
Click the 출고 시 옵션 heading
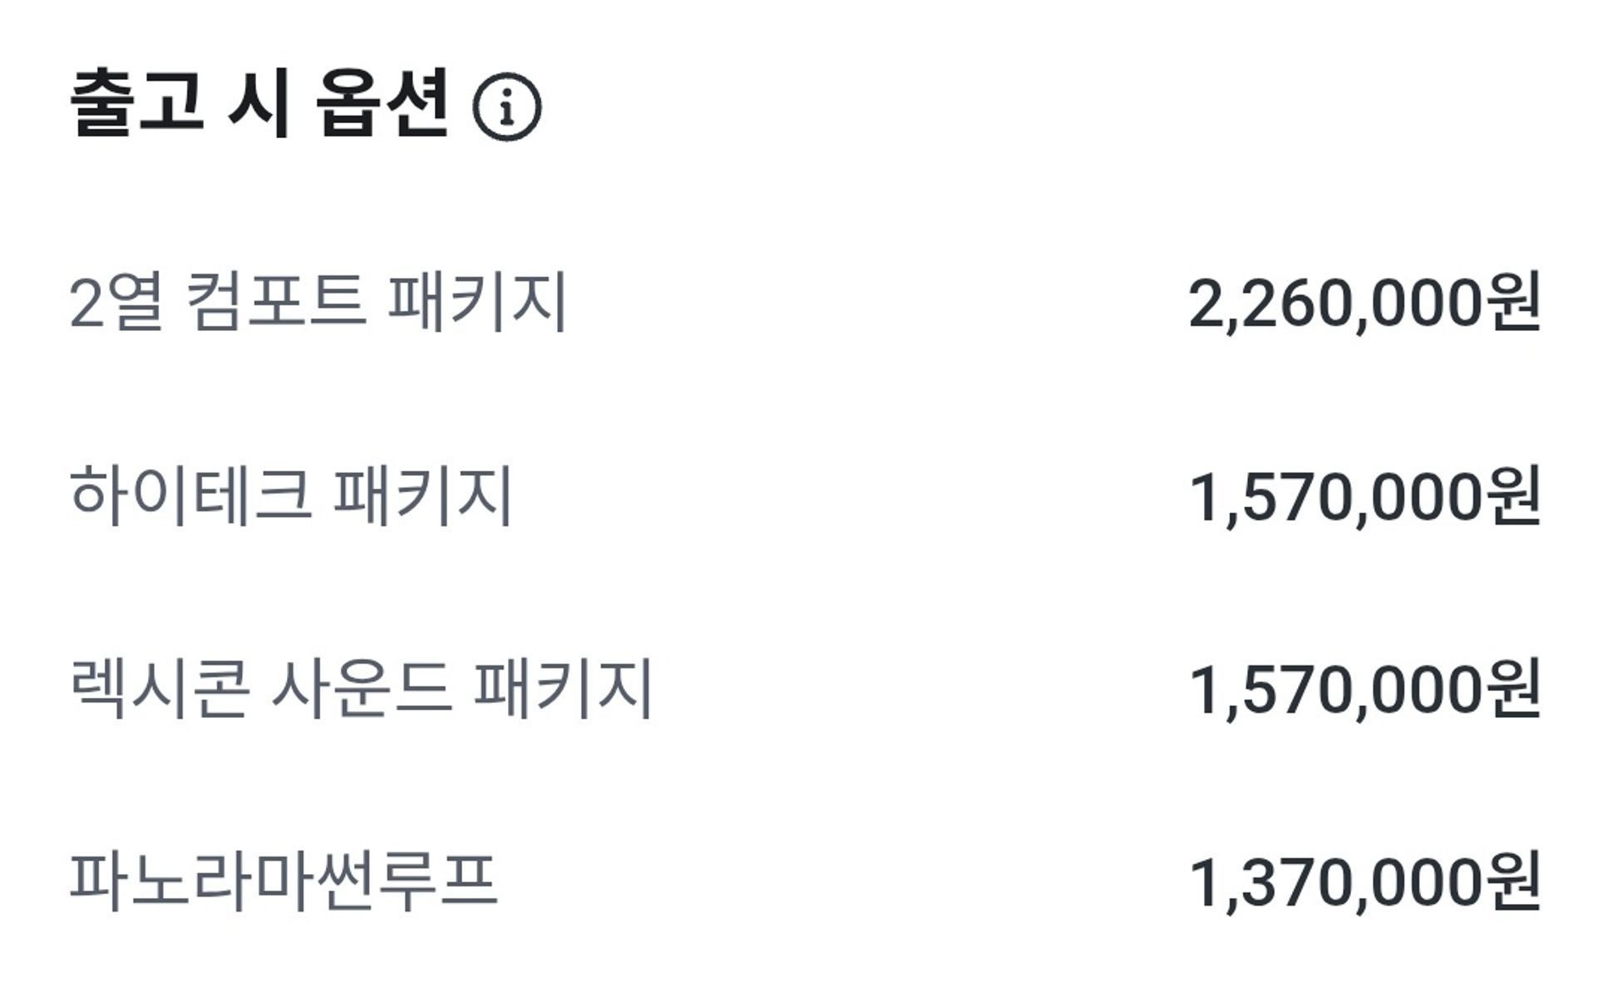pyautogui.click(x=259, y=104)
